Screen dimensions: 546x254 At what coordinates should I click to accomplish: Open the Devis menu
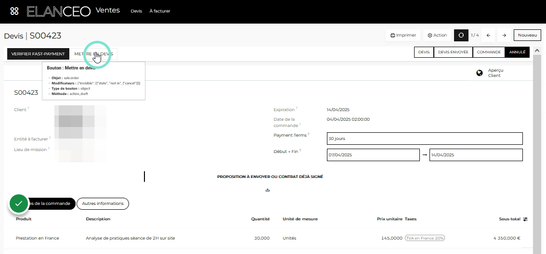(x=136, y=11)
